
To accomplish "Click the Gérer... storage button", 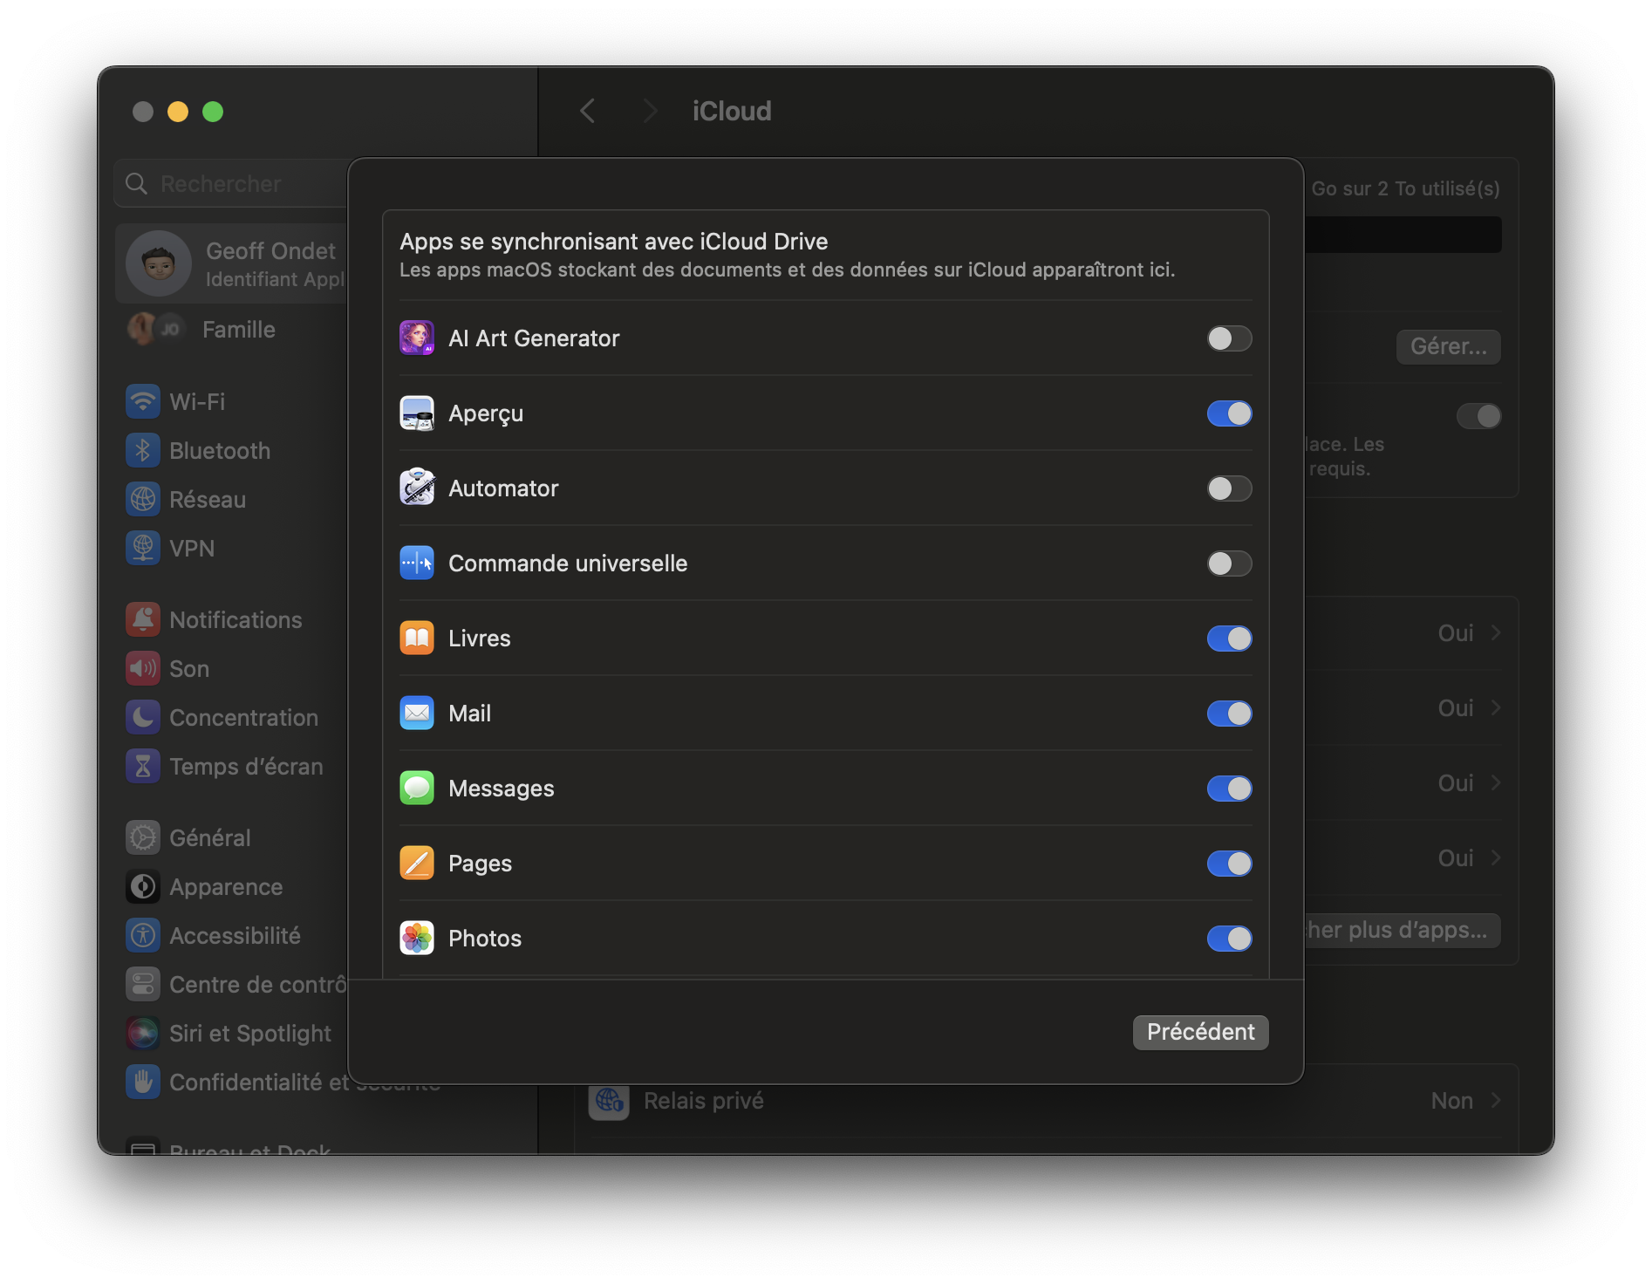I will coord(1448,347).
